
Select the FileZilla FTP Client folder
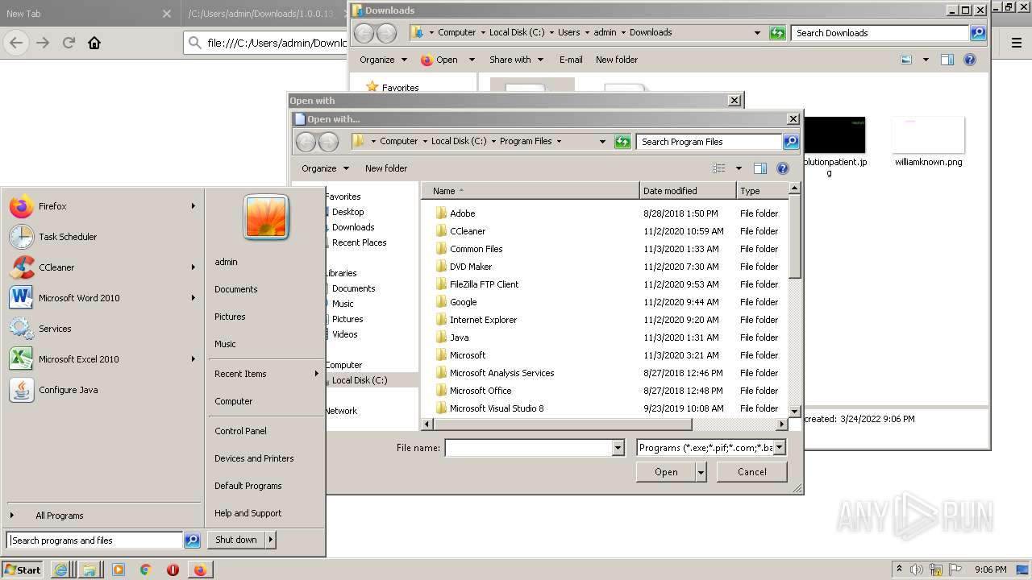(x=484, y=284)
